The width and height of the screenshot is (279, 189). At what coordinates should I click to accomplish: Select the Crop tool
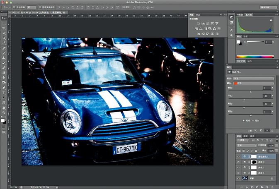[x=4, y=38]
